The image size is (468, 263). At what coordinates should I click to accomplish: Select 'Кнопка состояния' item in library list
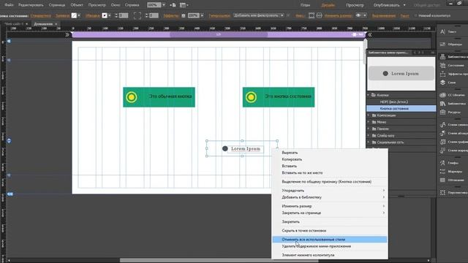tap(401, 109)
